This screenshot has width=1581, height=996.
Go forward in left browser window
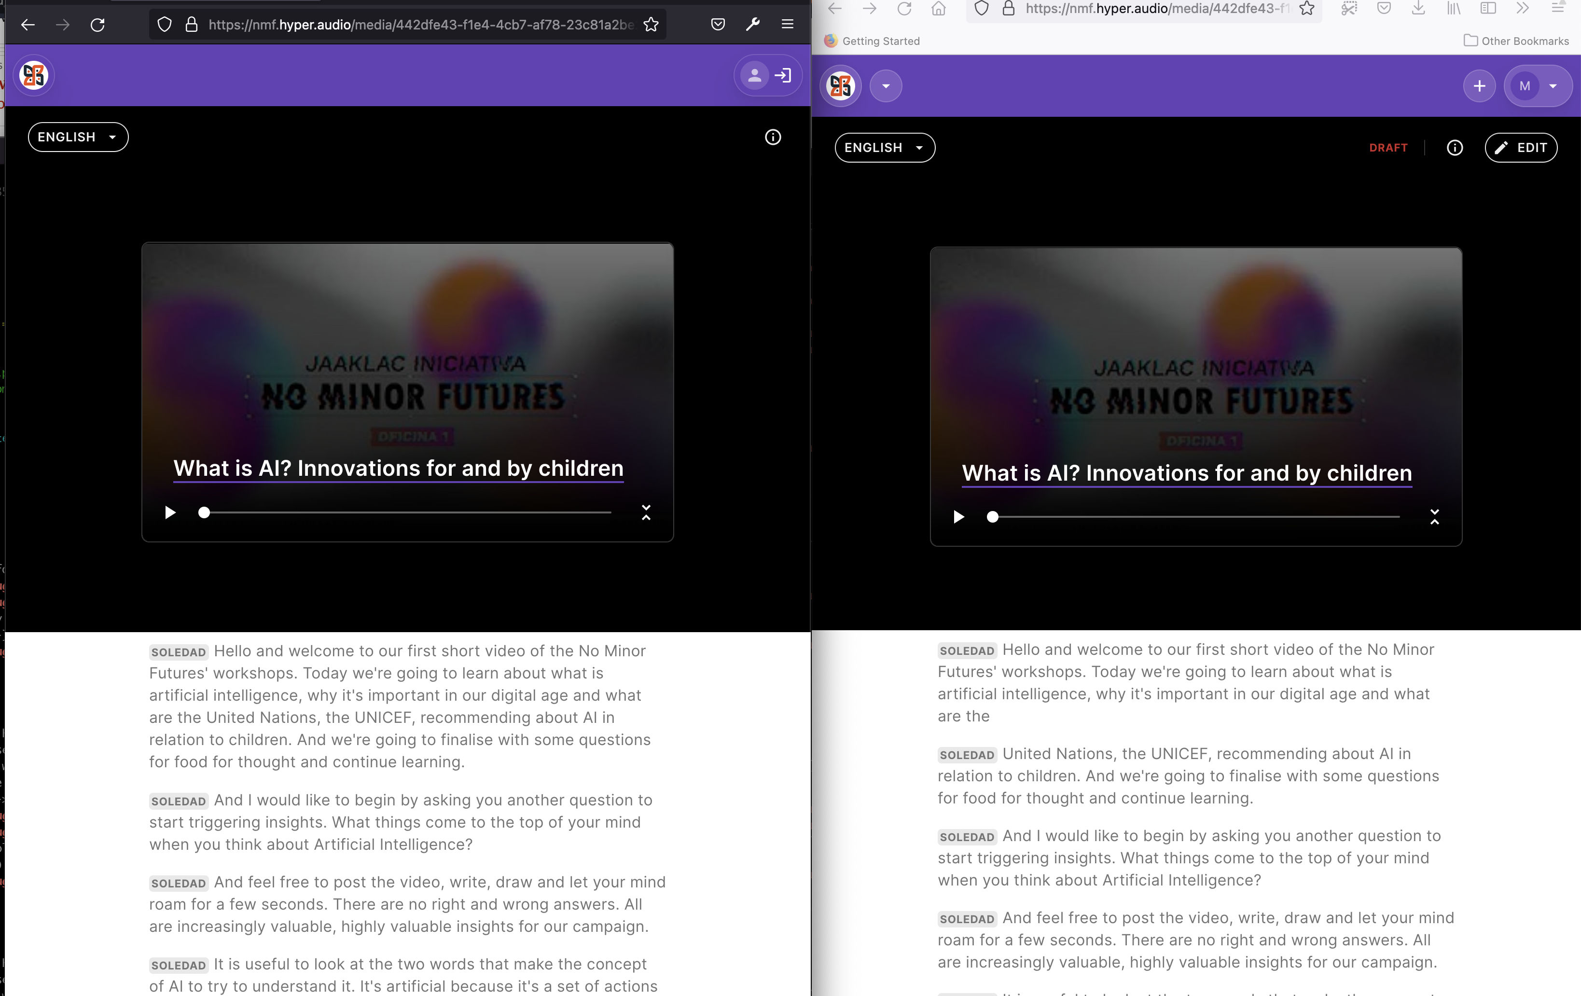[x=63, y=25]
